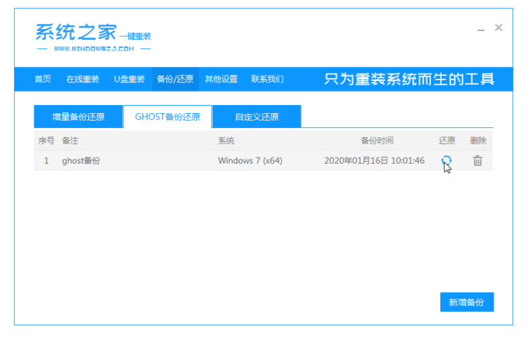The height and width of the screenshot is (338, 532).
Task: Select U盘重装 from the navigation bar
Action: coord(129,79)
